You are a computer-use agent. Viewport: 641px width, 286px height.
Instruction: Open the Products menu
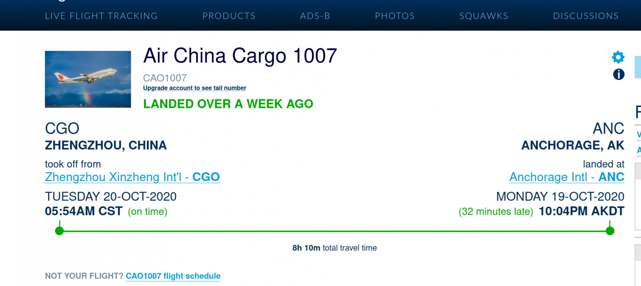click(229, 16)
